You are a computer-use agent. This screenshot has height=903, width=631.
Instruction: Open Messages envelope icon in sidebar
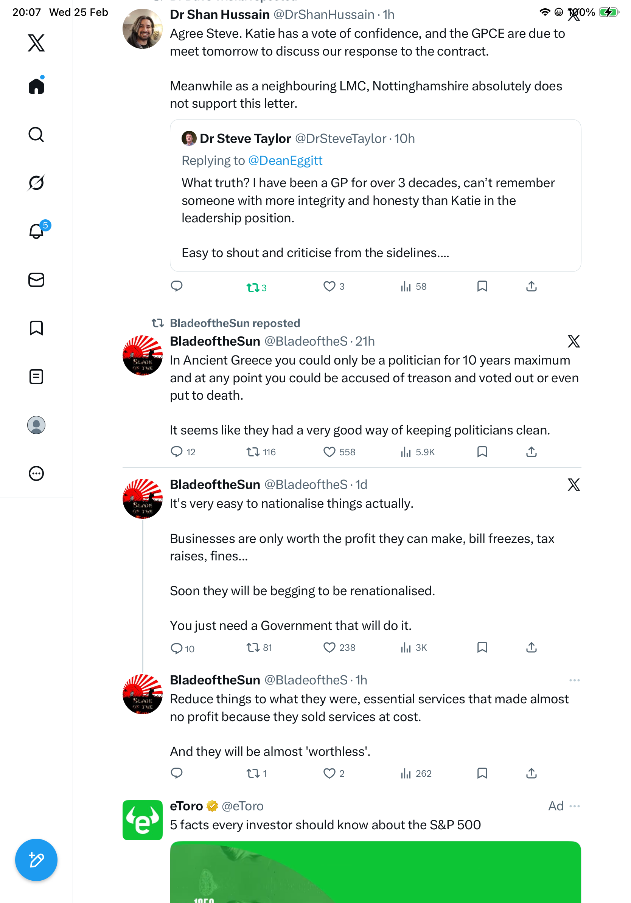pyautogui.click(x=36, y=279)
